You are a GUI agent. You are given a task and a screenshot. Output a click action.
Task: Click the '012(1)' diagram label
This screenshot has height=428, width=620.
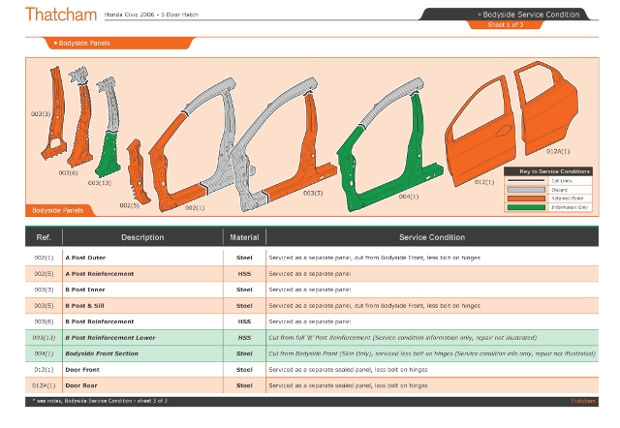[x=484, y=182]
